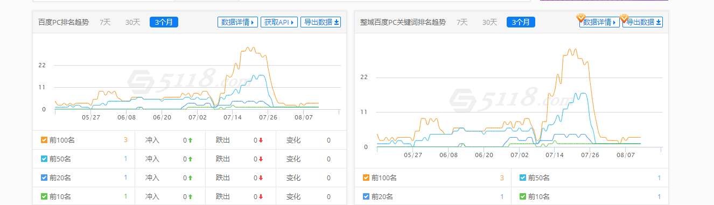This screenshot has width=714, height=205.
Task: Toggle 前50名 checkbox in 整域 keyword panel
Action: click(x=523, y=178)
